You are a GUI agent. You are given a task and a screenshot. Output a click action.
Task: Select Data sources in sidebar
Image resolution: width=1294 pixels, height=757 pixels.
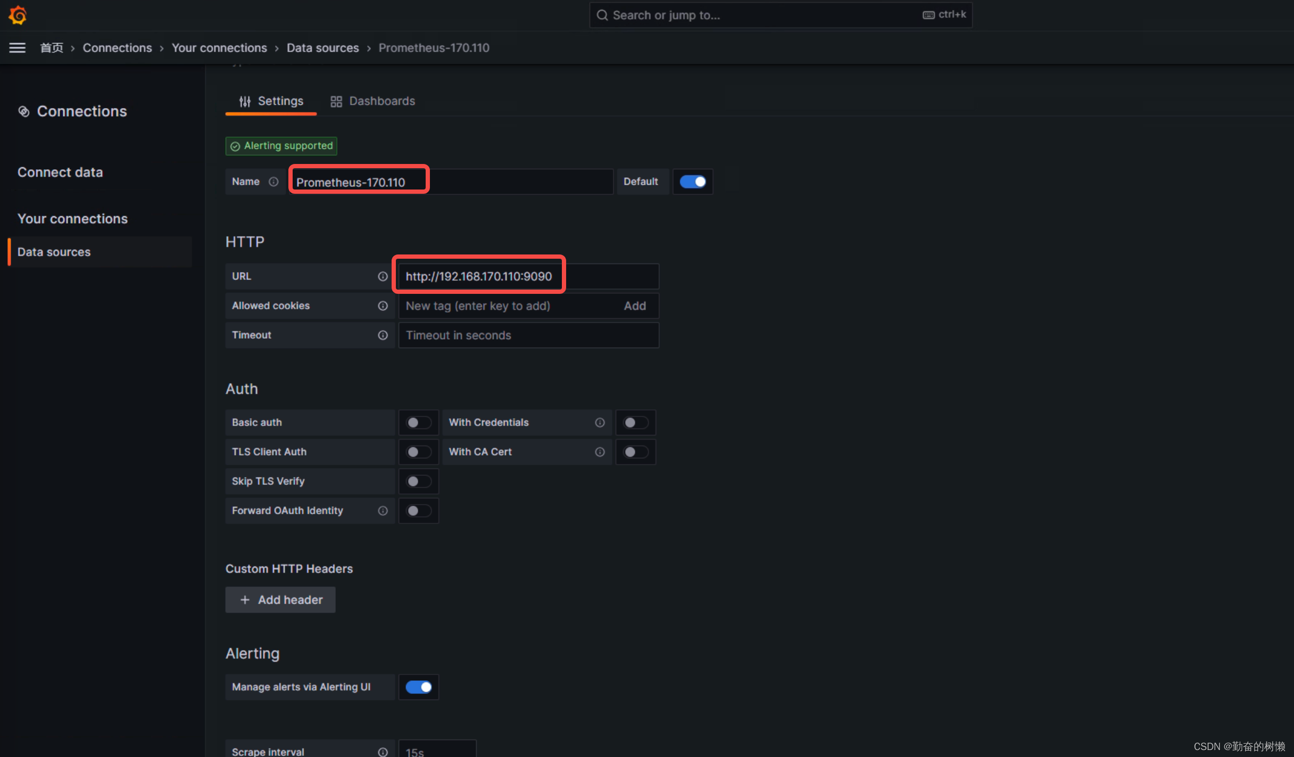pos(99,252)
